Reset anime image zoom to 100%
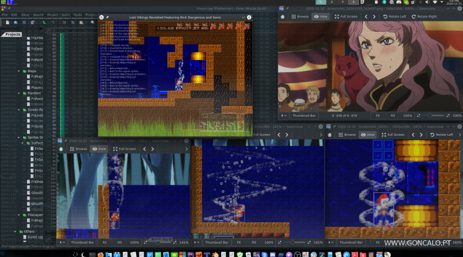 tap(408, 116)
